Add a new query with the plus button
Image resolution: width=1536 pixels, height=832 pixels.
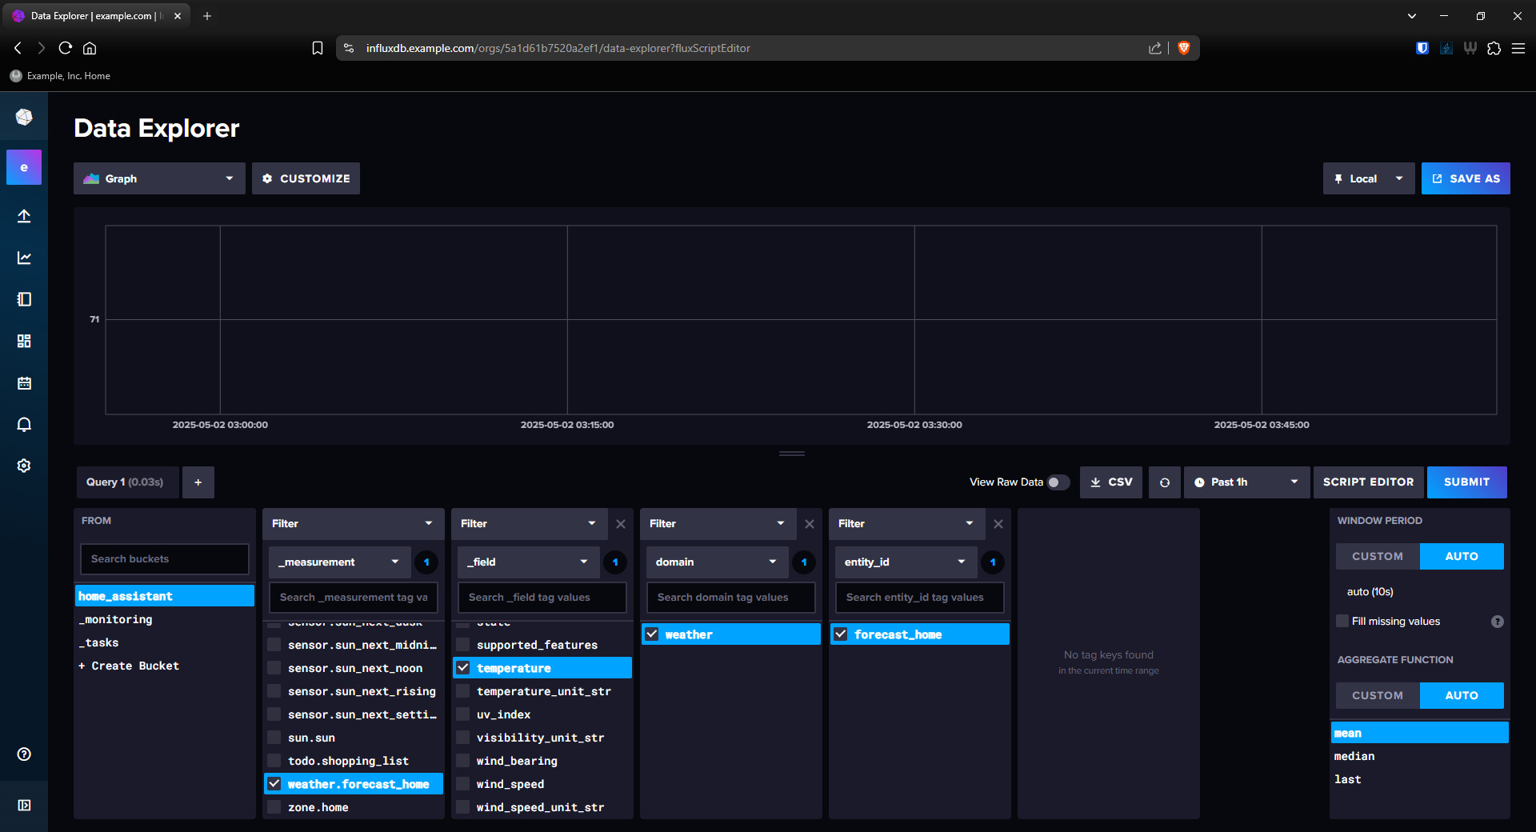(198, 482)
